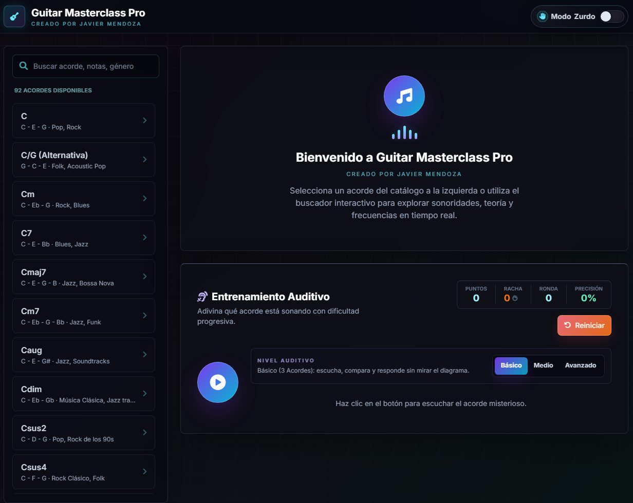This screenshot has height=503, width=633.
Task: Toggle the Modo Zurdo switch
Action: [x=612, y=16]
